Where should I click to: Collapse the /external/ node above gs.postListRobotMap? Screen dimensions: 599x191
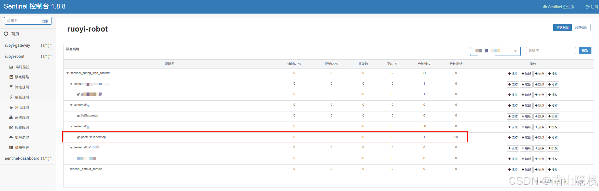pos(71,127)
